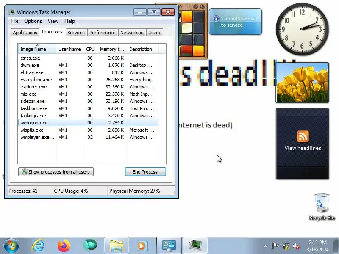Sort by the CPU column header
Viewport: 339px width, 254px height.
point(90,49)
